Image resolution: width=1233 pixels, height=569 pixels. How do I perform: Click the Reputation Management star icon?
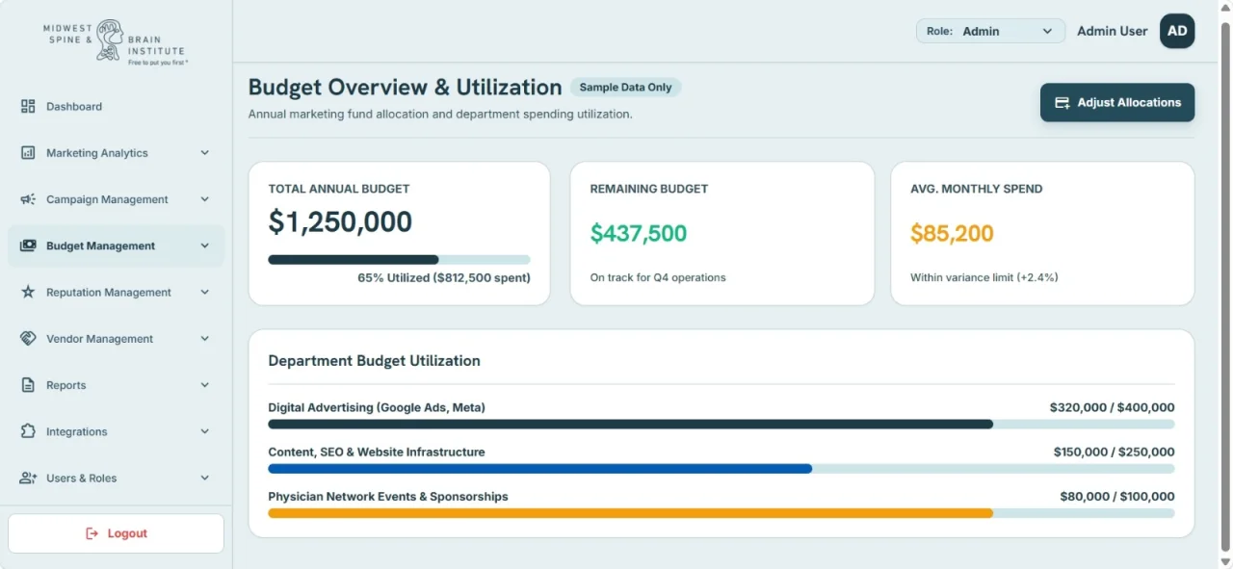(x=28, y=292)
